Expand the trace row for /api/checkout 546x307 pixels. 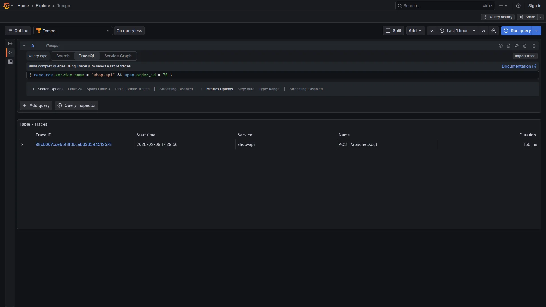coord(22,144)
